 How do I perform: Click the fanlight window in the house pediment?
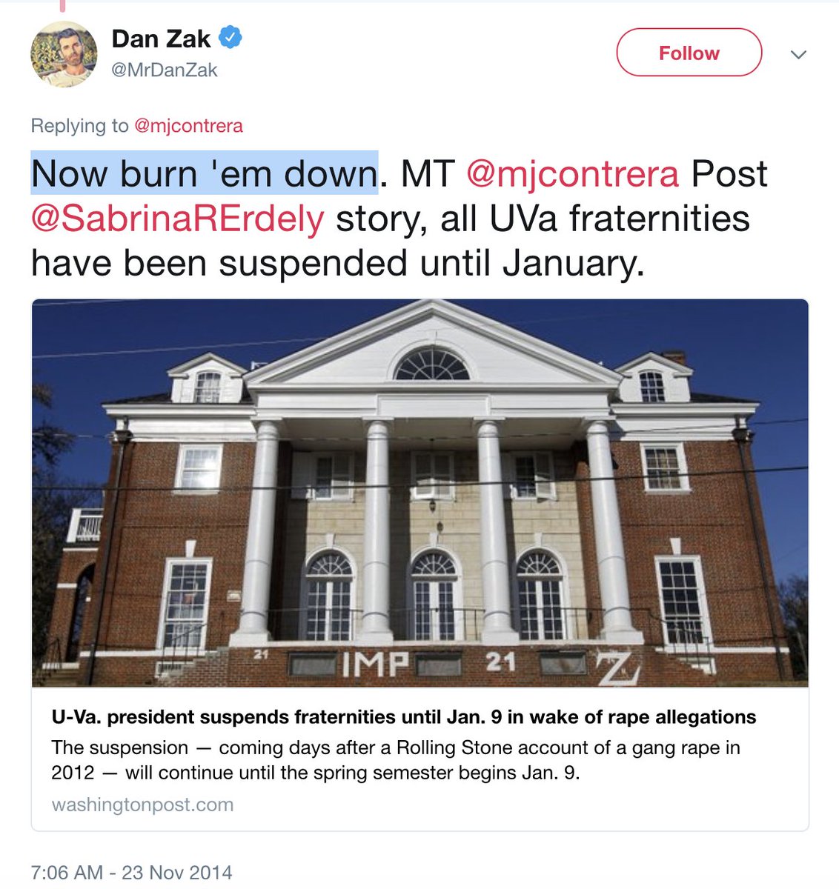(431, 364)
